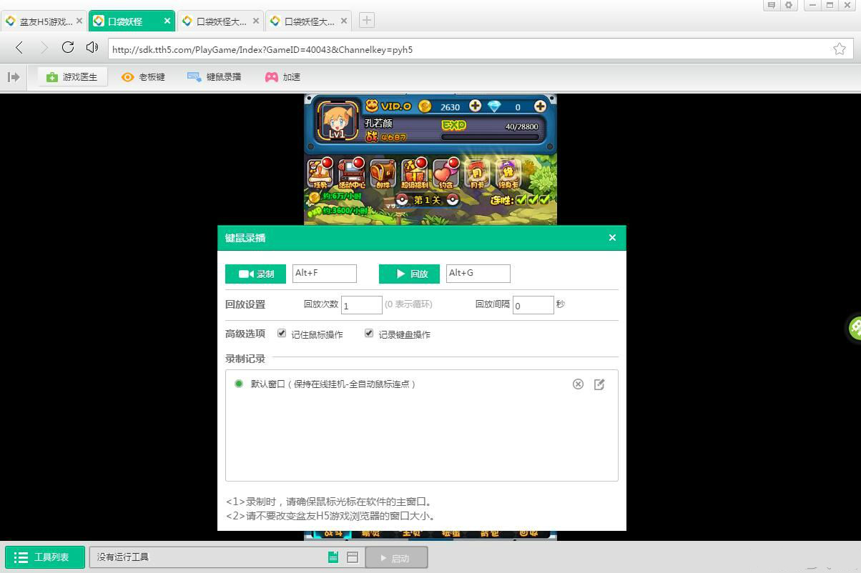Open the browser settings gear icon
861x573 pixels.
pyautogui.click(x=789, y=5)
